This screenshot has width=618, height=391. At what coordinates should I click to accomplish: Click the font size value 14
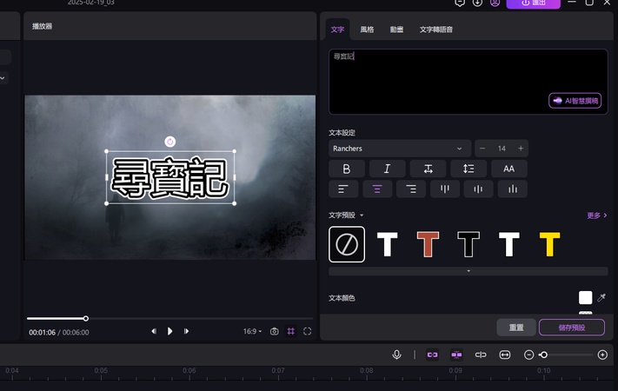pyautogui.click(x=502, y=149)
